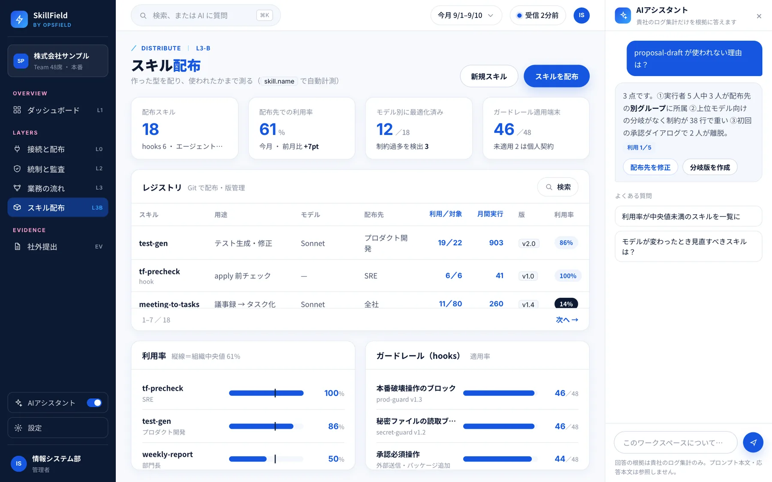
Task: Open 統制と監査 layer L2
Action: (x=58, y=169)
